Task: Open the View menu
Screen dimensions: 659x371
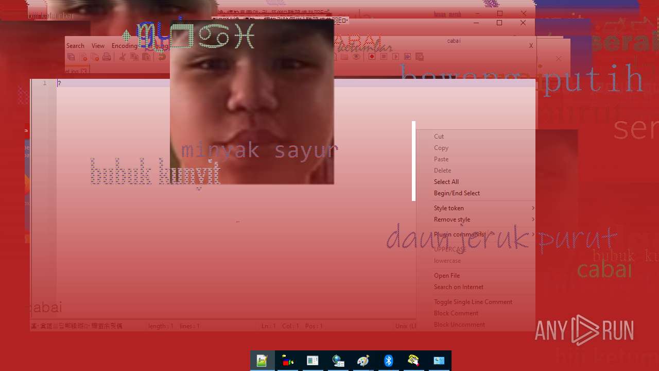Action: 98,46
